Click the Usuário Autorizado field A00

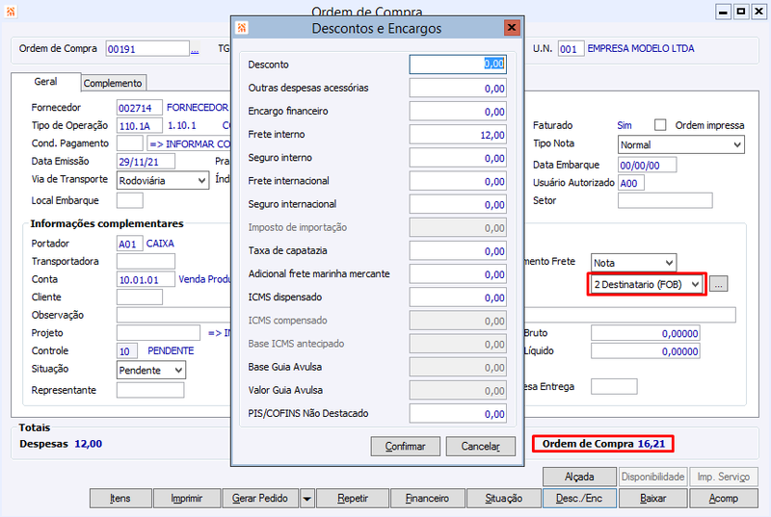(631, 183)
